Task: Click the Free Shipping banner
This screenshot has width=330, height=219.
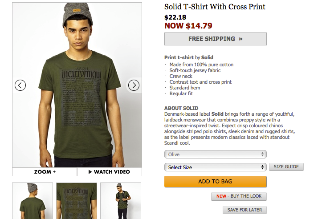Action: 215,39
